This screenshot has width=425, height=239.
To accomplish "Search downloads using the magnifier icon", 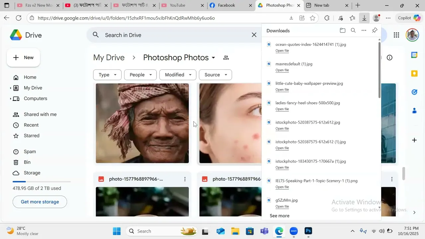I will click(x=353, y=31).
